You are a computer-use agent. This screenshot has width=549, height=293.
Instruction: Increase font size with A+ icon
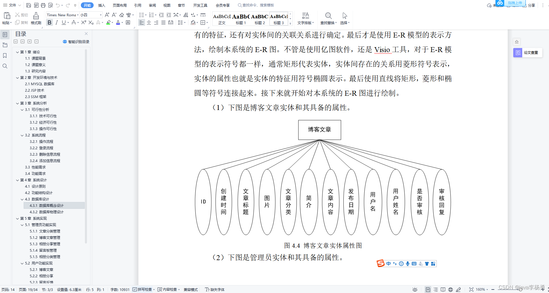pos(107,15)
